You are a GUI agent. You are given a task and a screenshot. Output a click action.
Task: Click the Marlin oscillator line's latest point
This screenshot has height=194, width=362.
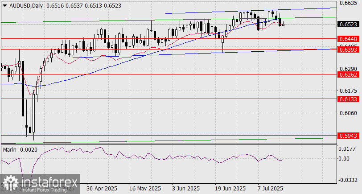(x=283, y=159)
